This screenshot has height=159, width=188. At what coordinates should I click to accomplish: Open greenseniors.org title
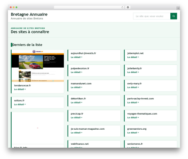(137, 129)
